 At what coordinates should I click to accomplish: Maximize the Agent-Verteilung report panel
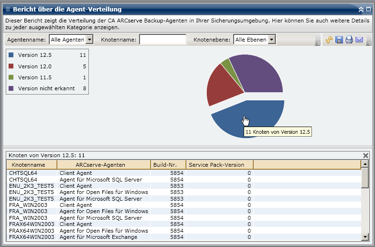[368, 10]
